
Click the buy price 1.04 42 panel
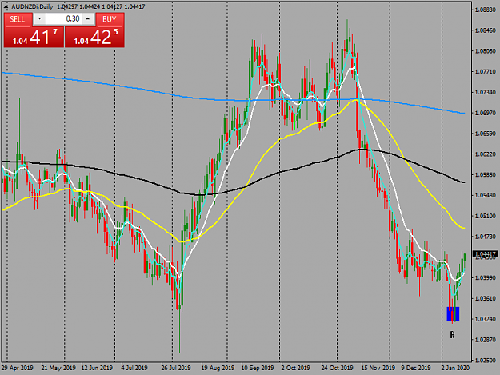[x=94, y=37]
